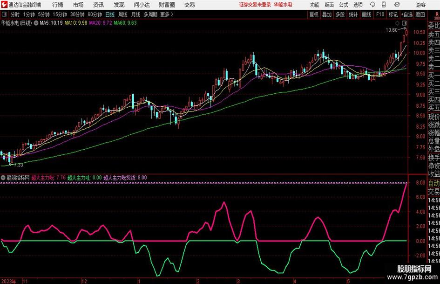Image resolution: width=440 pixels, height=284 pixels.
Task: Click the MA60: 9.63 label
Action: pos(125,23)
